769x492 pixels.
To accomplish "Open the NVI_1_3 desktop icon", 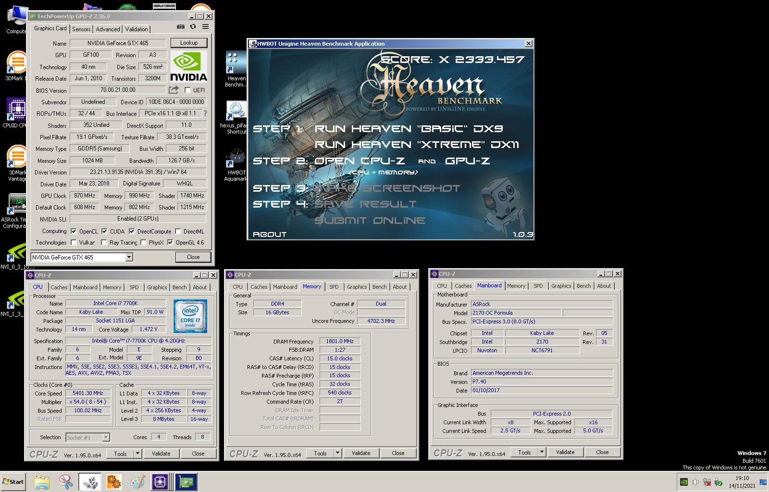I will tap(14, 303).
